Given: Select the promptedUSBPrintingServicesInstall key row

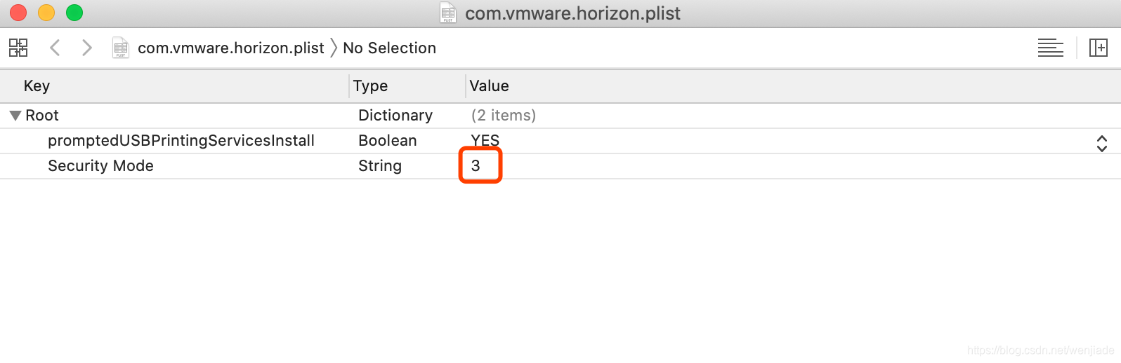Looking at the screenshot, I should (181, 141).
